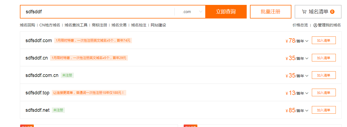The width and height of the screenshot is (347, 127).
Task: Click the 立即查询 search button
Action: pos(226,12)
